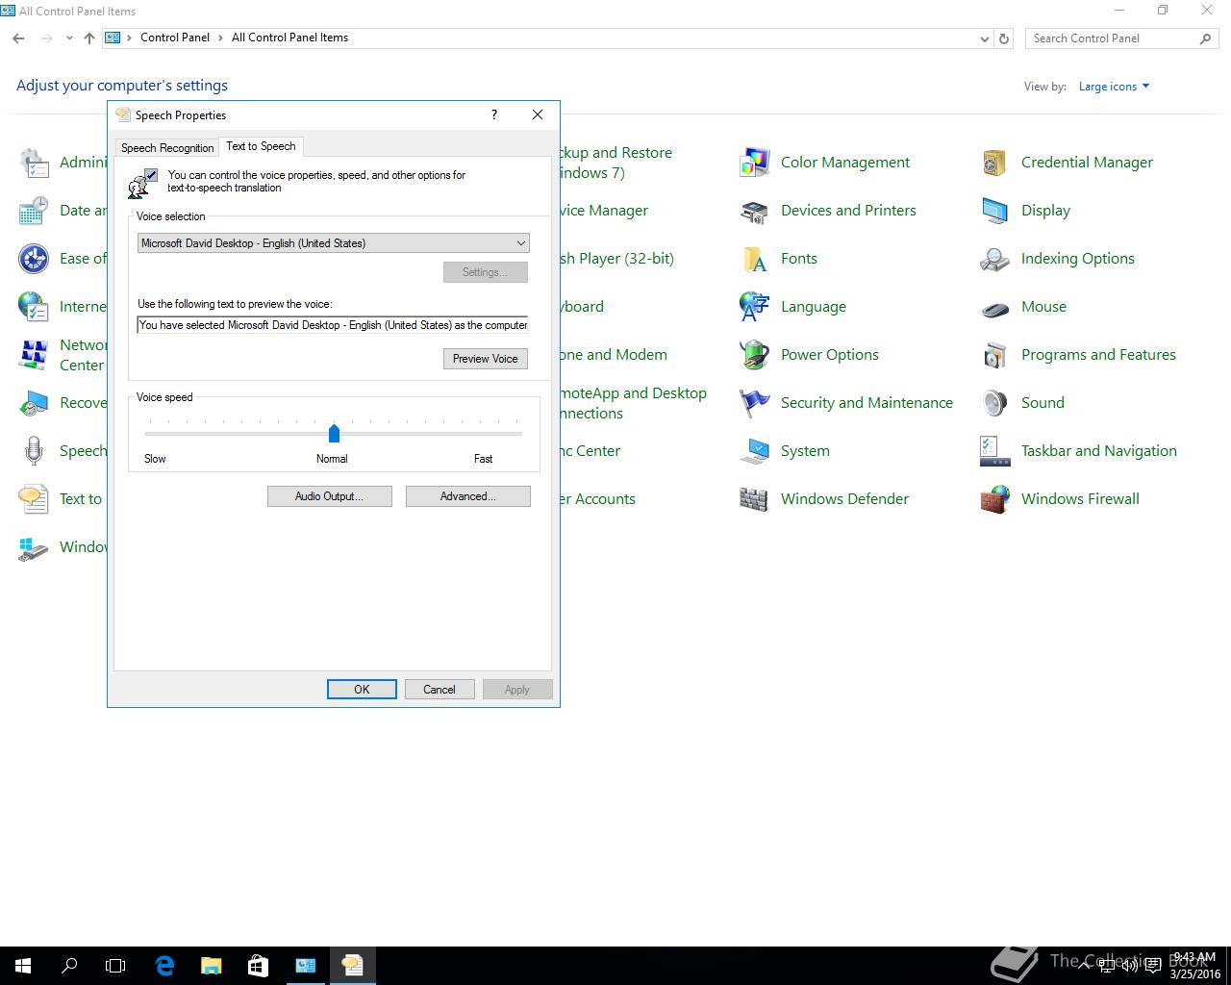This screenshot has width=1231, height=985.
Task: Click the preview voice text field
Action: click(333, 325)
